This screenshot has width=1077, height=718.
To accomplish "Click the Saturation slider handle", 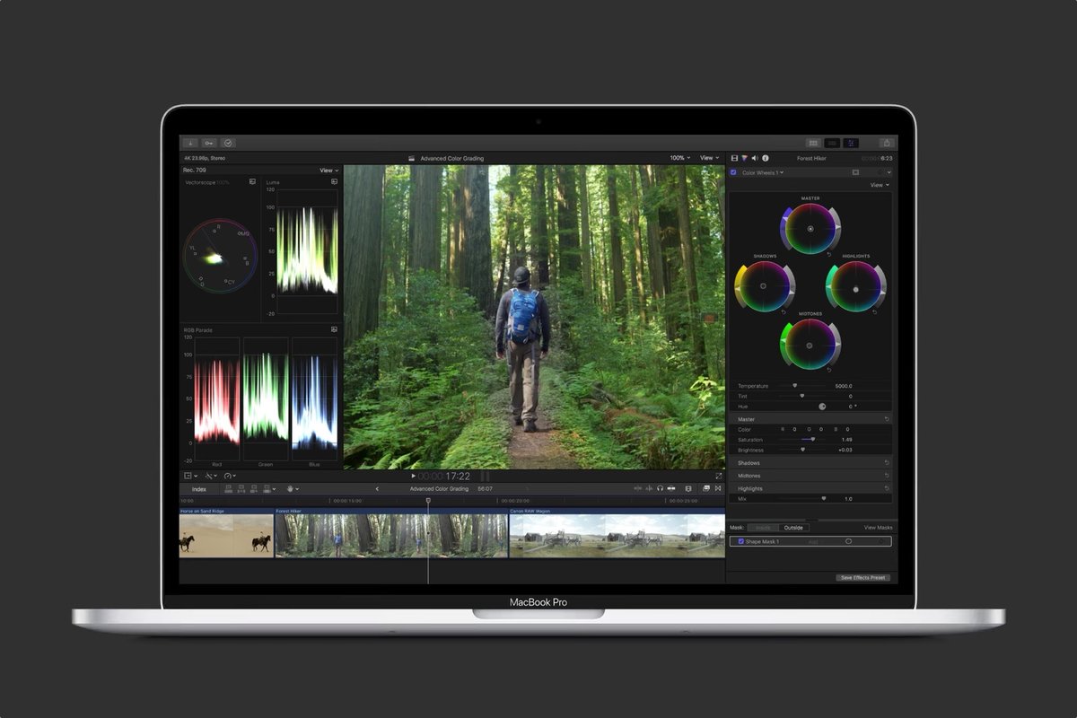I will click(x=813, y=439).
